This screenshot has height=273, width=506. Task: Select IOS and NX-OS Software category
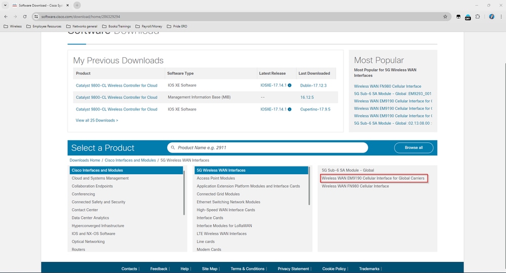point(93,233)
